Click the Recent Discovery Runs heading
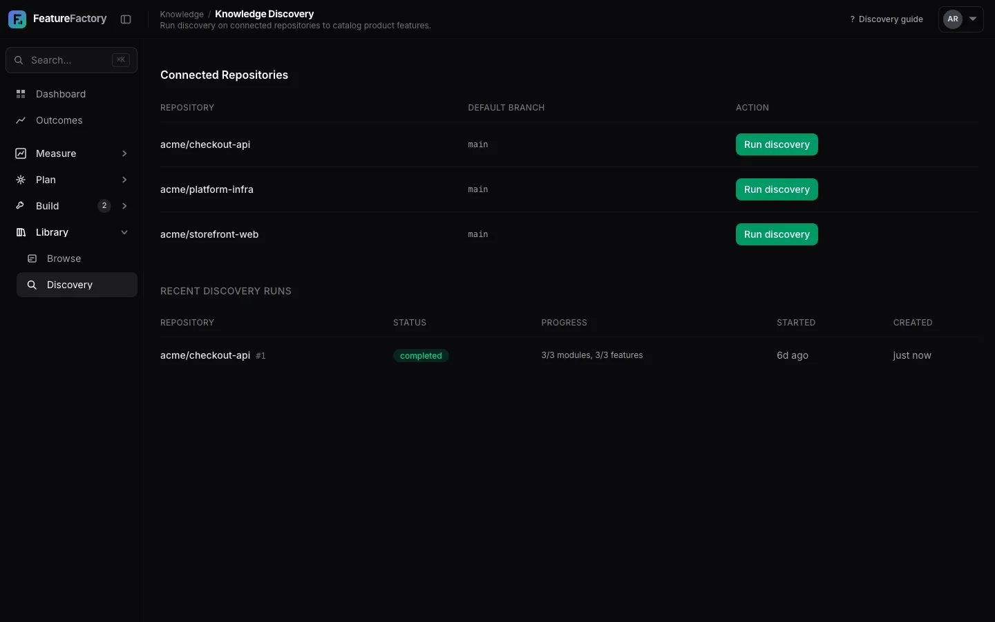This screenshot has width=995, height=622. click(x=226, y=291)
